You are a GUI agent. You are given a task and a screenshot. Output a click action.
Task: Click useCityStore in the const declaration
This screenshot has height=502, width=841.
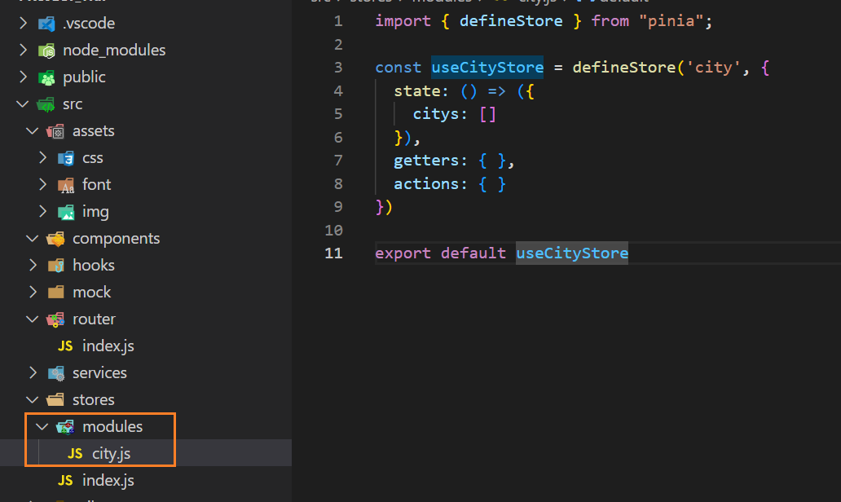487,68
